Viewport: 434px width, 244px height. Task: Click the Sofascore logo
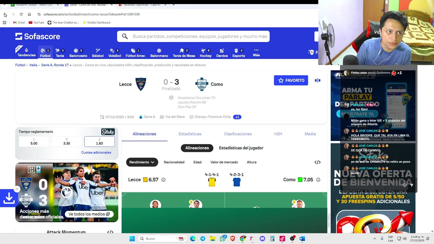[38, 36]
